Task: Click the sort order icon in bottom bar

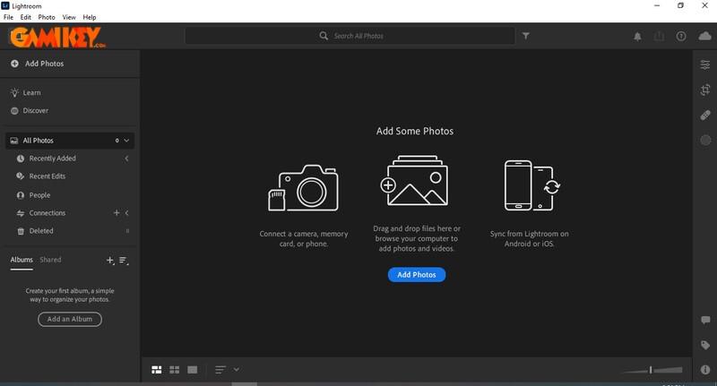Action: [x=220, y=370]
